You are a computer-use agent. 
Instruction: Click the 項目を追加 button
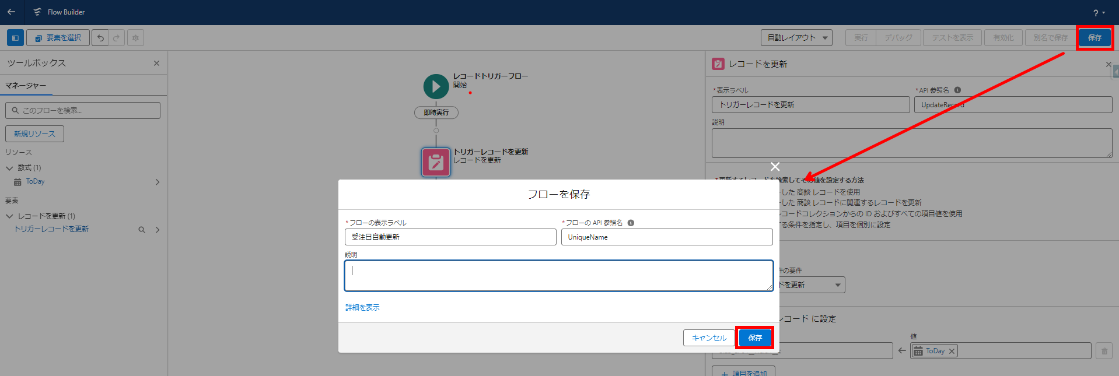point(743,373)
